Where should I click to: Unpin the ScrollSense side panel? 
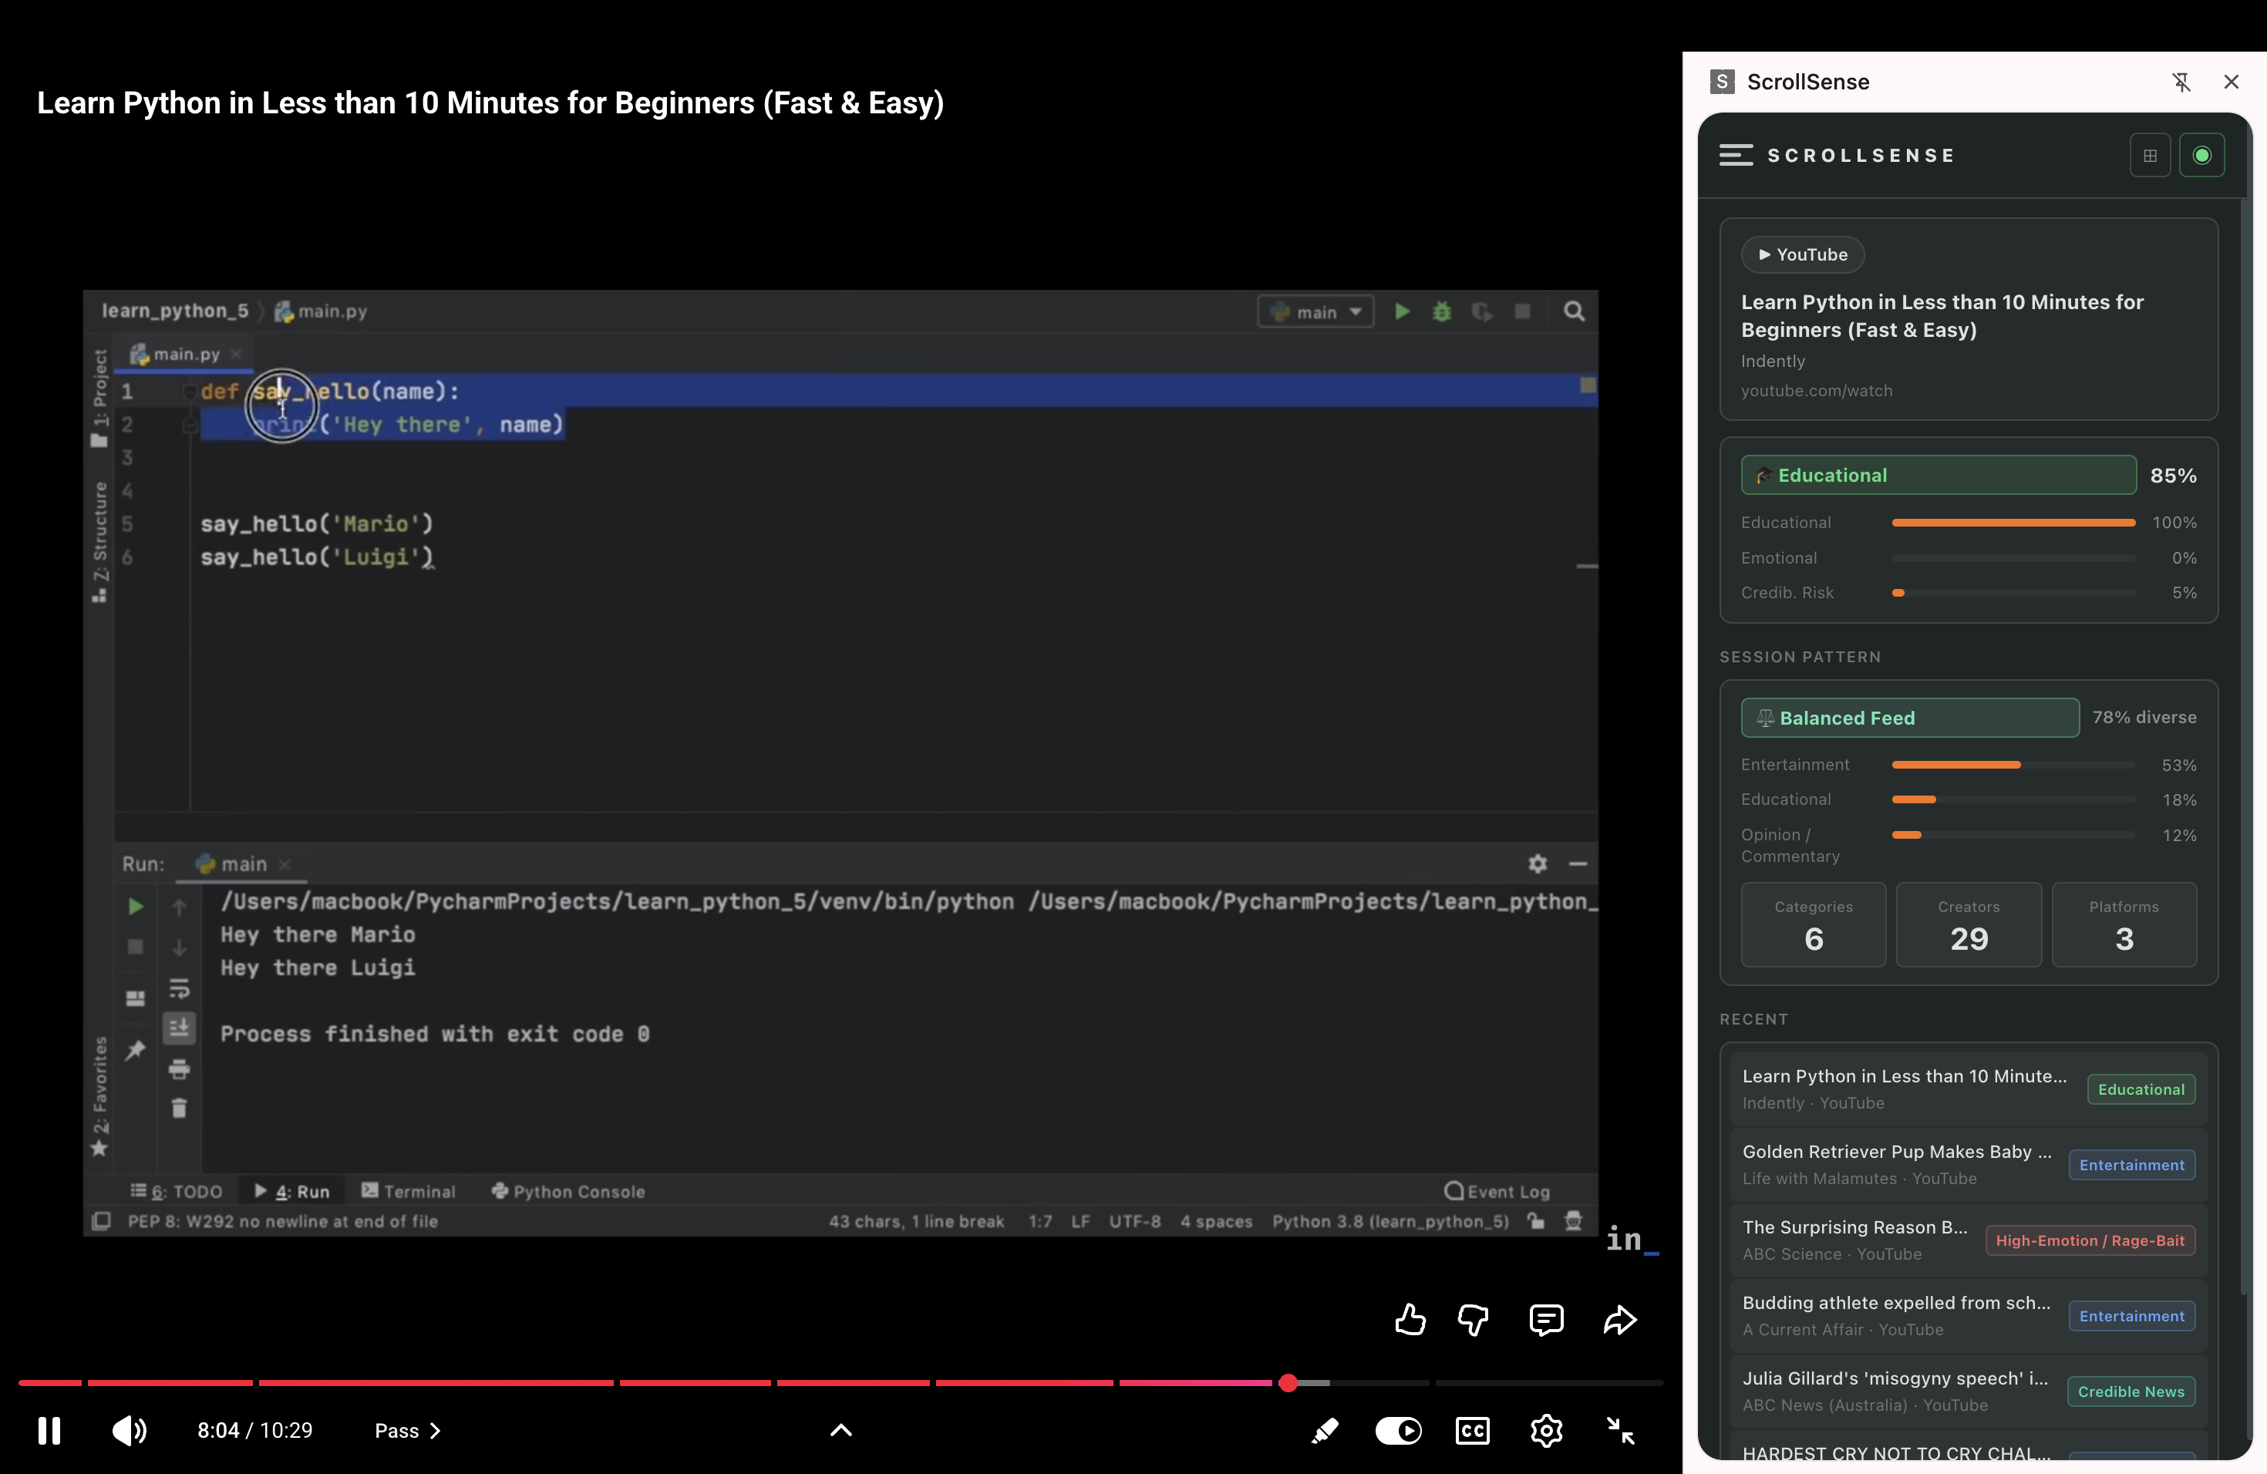pos(2181,82)
